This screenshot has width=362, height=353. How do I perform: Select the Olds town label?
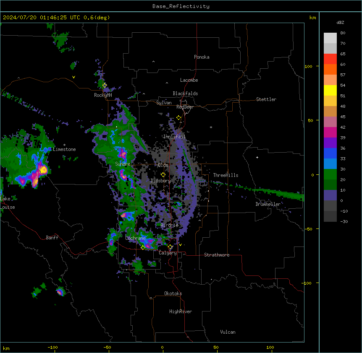tap(163, 165)
